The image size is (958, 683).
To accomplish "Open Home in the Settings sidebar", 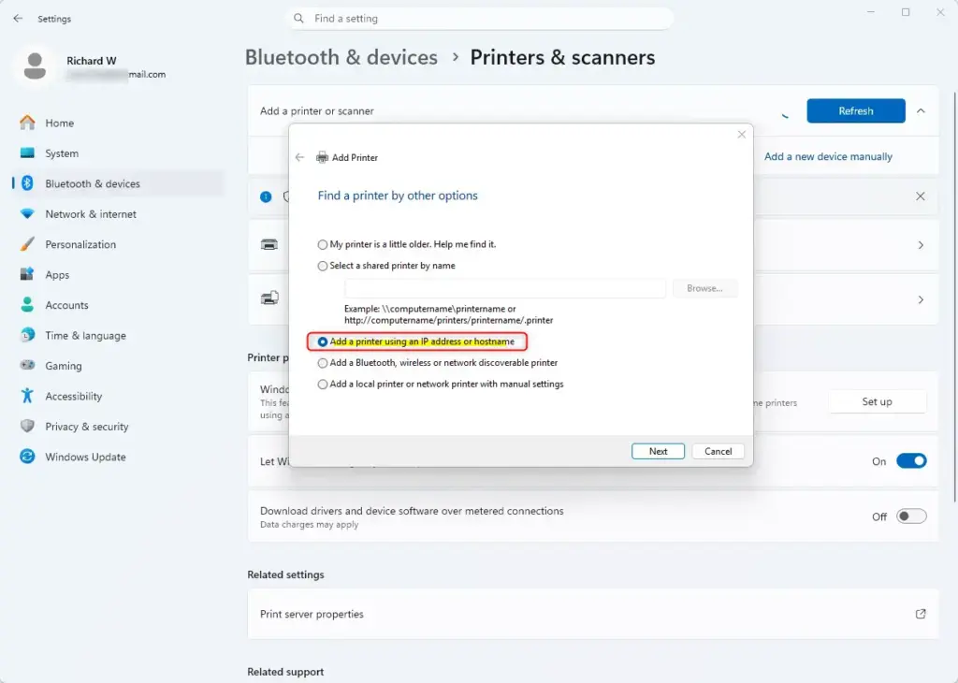I will coord(59,123).
